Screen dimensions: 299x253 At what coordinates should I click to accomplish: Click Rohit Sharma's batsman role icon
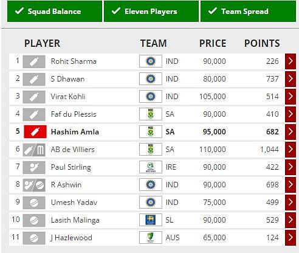34,61
